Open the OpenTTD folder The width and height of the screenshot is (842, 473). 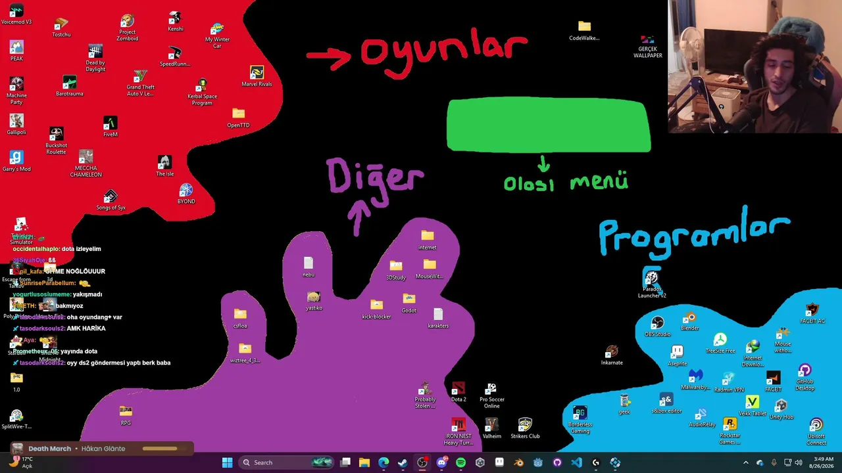[x=238, y=118]
